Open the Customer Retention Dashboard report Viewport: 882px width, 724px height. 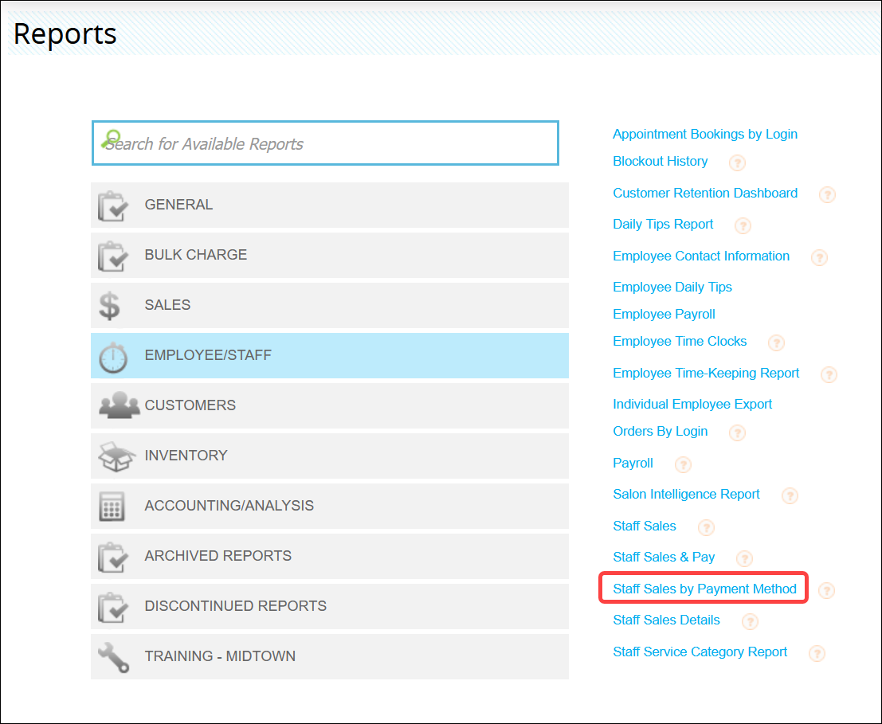(704, 193)
